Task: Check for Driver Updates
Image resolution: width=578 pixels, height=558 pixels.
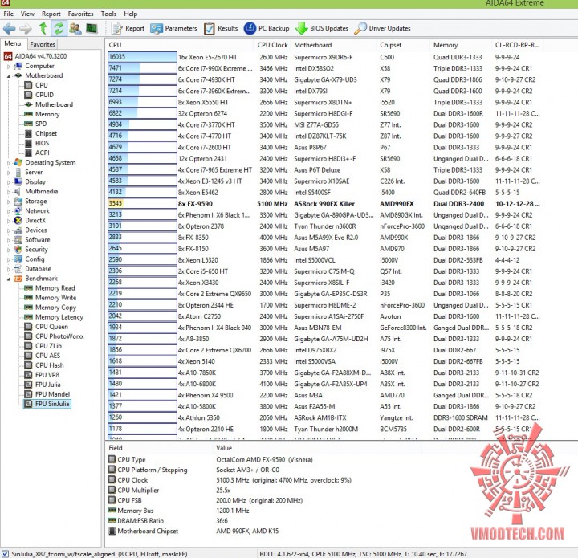Action: click(382, 28)
